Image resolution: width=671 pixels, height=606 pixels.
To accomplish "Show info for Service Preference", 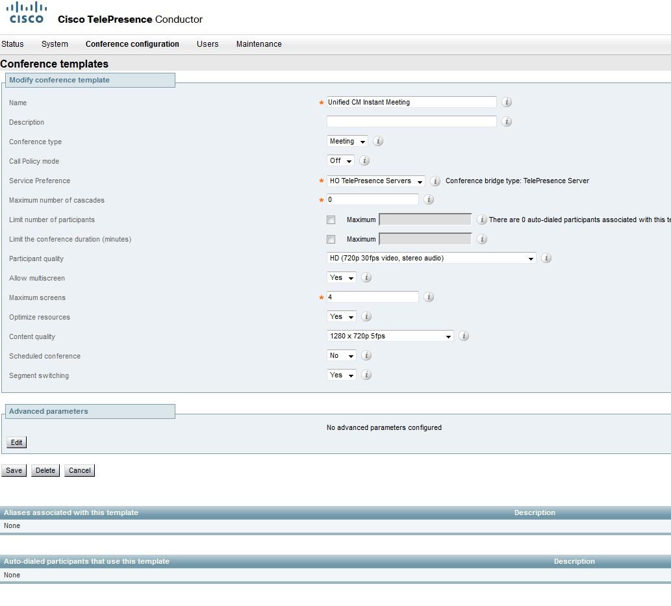I will pyautogui.click(x=435, y=181).
